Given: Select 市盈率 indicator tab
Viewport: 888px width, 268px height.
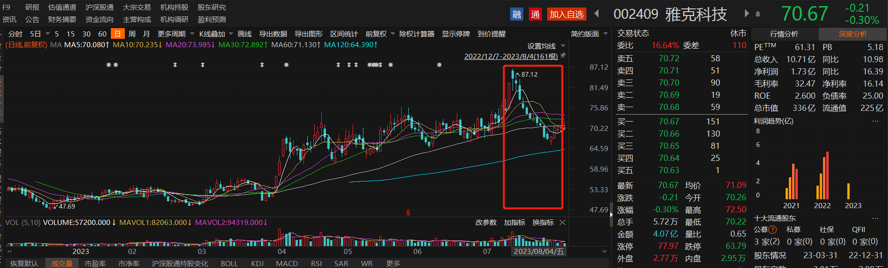Looking at the screenshot, I should coord(95,263).
